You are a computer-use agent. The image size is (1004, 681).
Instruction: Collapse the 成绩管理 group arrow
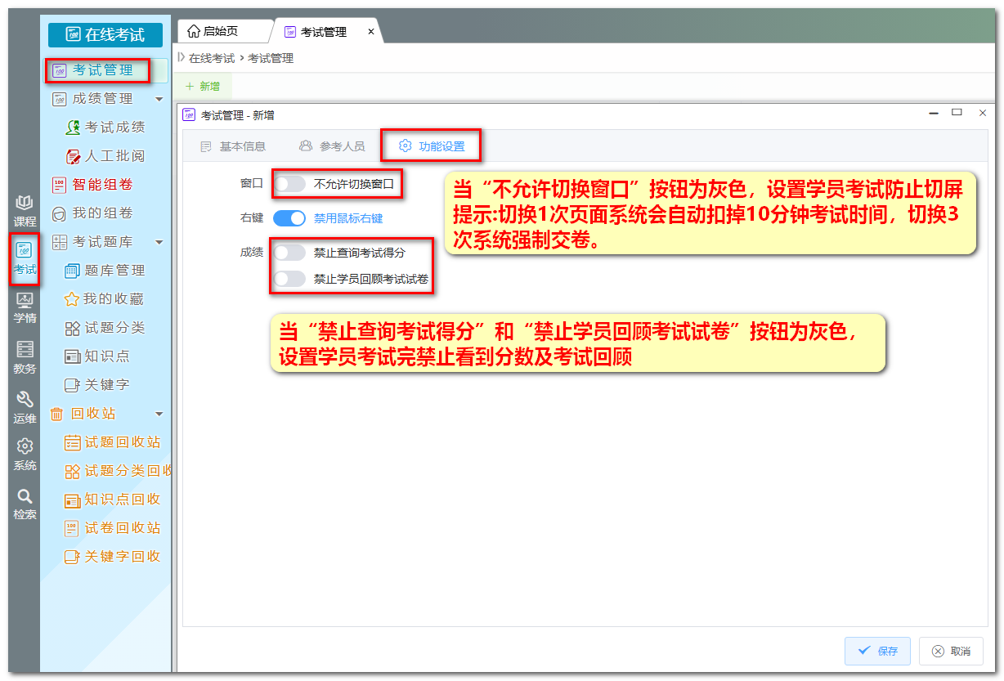click(159, 99)
